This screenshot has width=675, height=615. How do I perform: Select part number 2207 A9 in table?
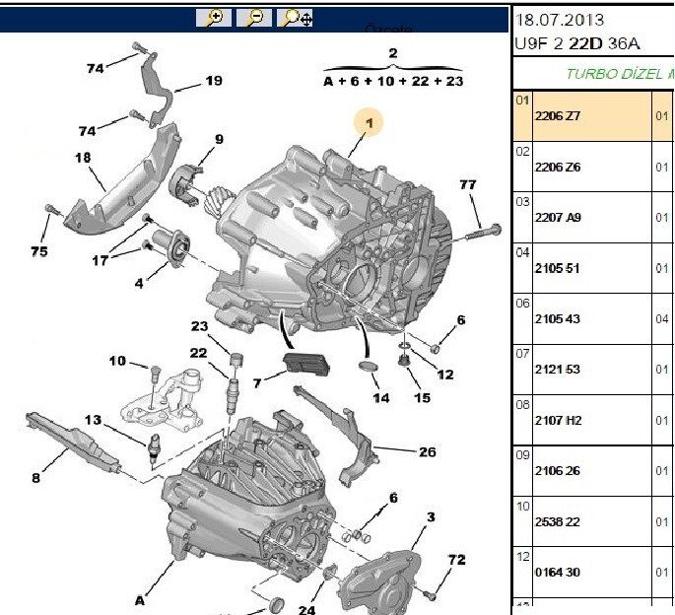pyautogui.click(x=558, y=218)
